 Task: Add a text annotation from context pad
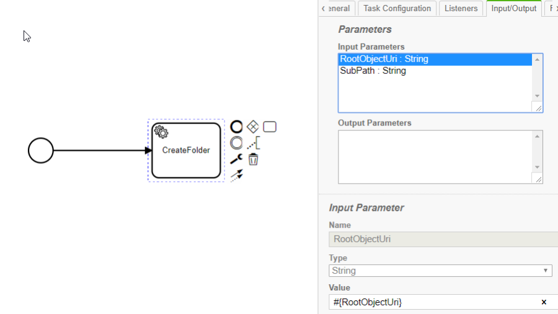click(253, 143)
